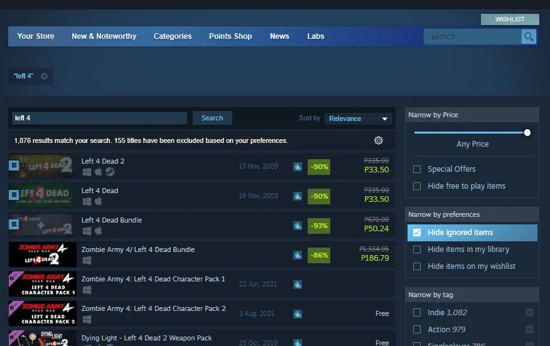
Task: Click review thumbs-up icon for Left 4 Dead 2
Action: click(298, 167)
